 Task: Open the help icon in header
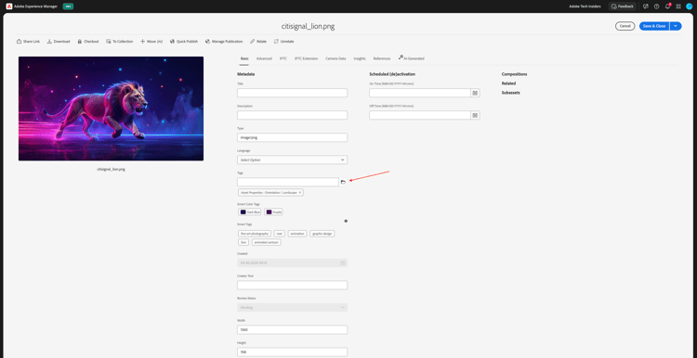[656, 6]
